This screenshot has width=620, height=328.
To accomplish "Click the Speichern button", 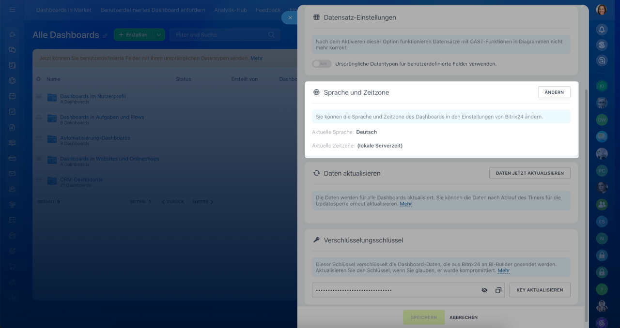I will [x=424, y=317].
